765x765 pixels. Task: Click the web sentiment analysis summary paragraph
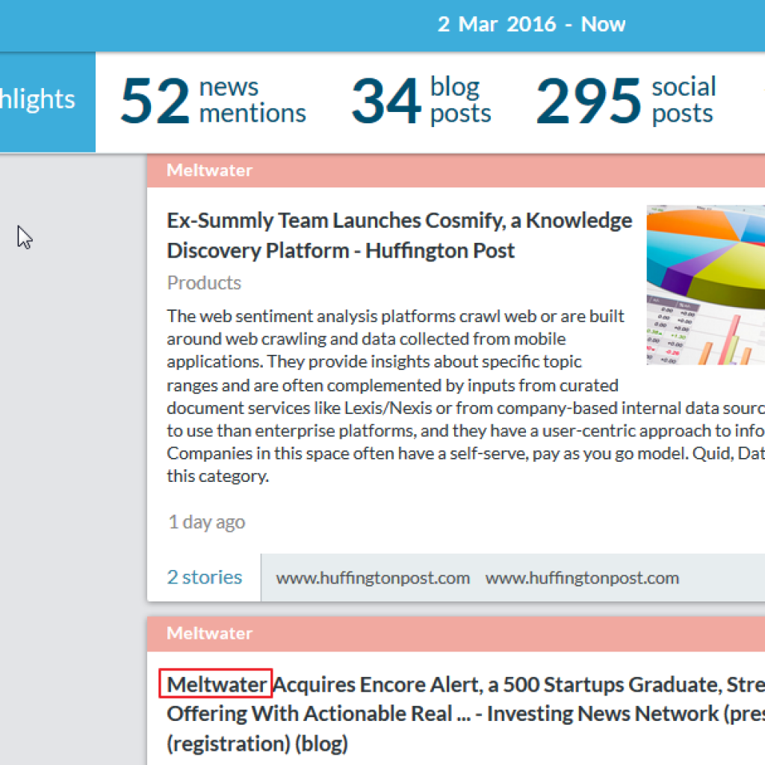[465, 396]
